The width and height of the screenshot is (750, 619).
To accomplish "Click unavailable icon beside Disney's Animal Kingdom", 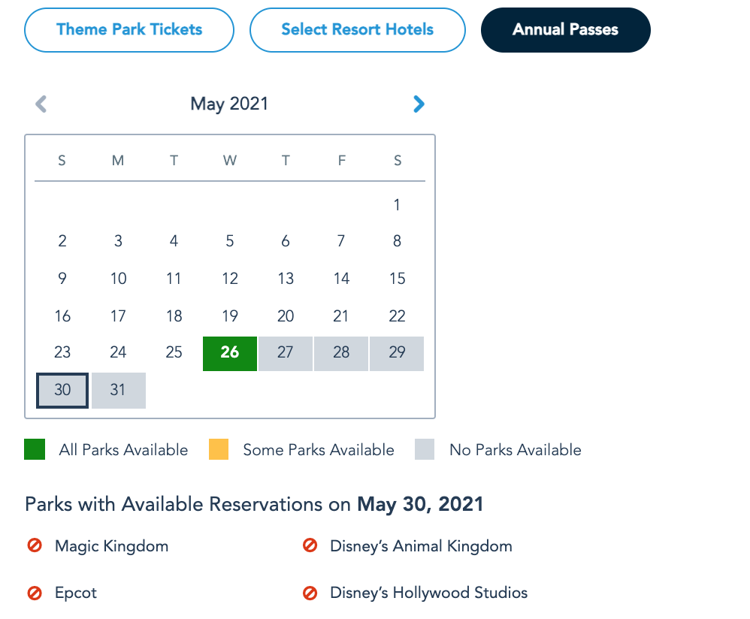I will (310, 546).
